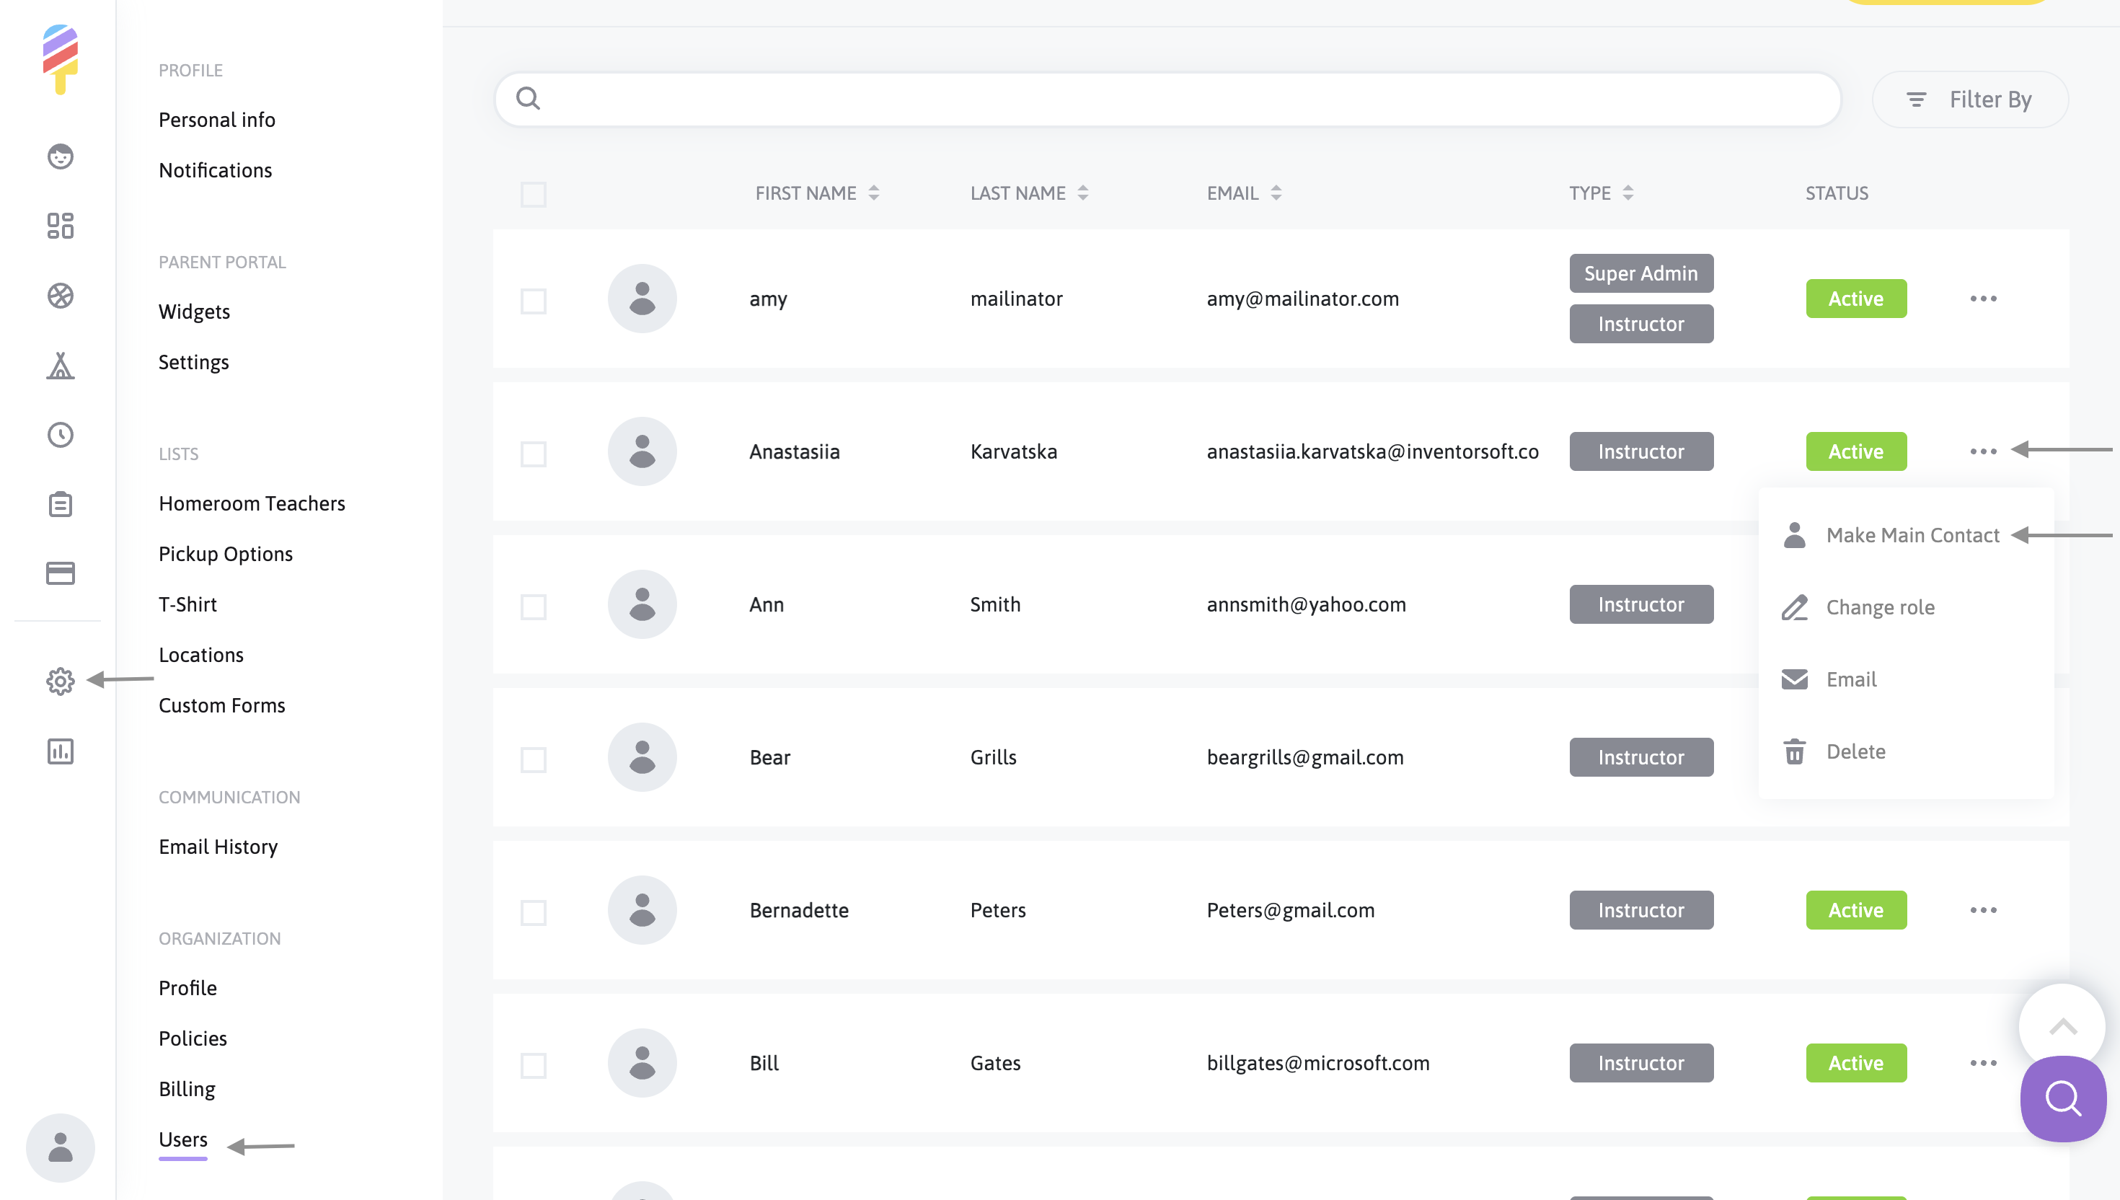Open the tent camps sidebar icon

[60, 366]
